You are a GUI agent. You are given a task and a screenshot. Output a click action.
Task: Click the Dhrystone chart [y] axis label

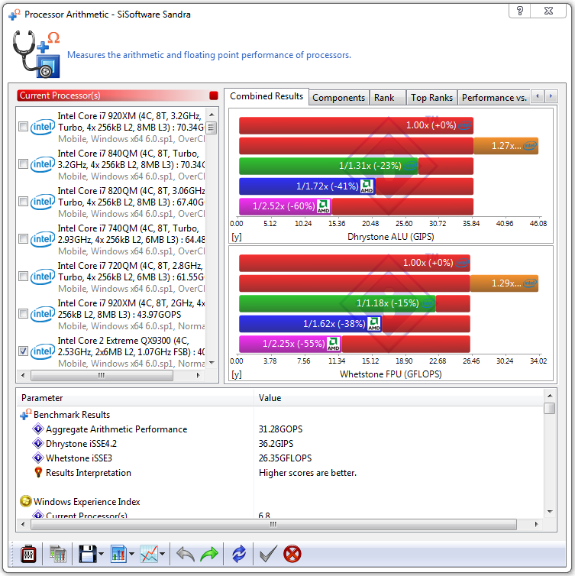pos(237,237)
